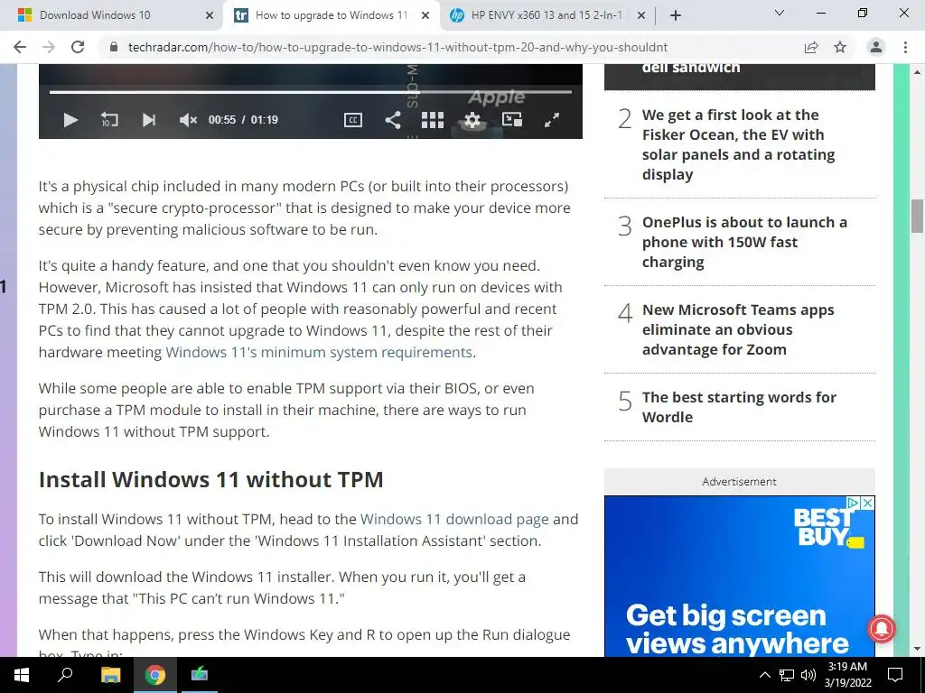
Task: Share the video via share icon
Action: click(393, 120)
